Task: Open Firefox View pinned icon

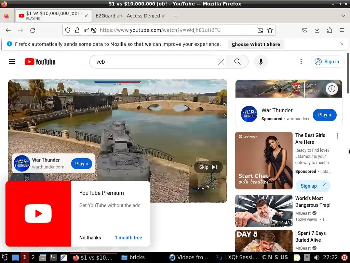Action: click(x=7, y=16)
